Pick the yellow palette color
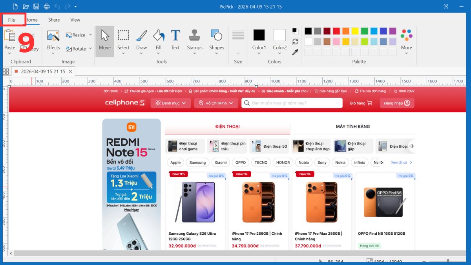 [355, 31]
